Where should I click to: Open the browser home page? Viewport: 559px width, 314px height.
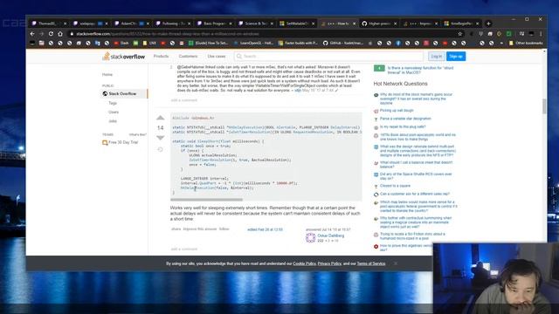[x=60, y=34]
